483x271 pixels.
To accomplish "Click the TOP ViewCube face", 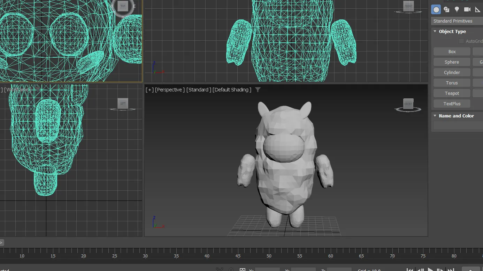I will 123,6.
